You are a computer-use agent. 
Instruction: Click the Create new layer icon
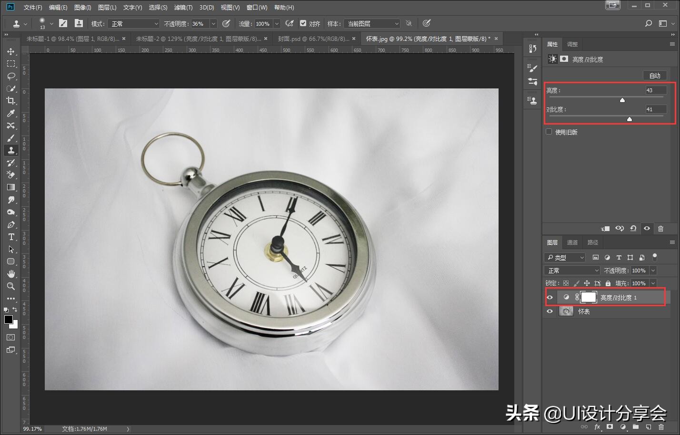pos(648,427)
